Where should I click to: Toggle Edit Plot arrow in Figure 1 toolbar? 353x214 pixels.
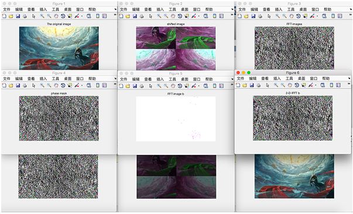[34, 16]
